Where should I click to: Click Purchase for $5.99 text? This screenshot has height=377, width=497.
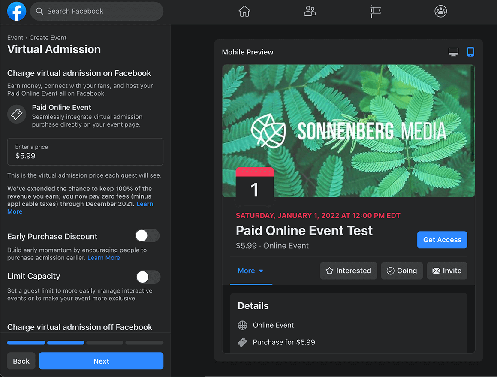click(284, 342)
